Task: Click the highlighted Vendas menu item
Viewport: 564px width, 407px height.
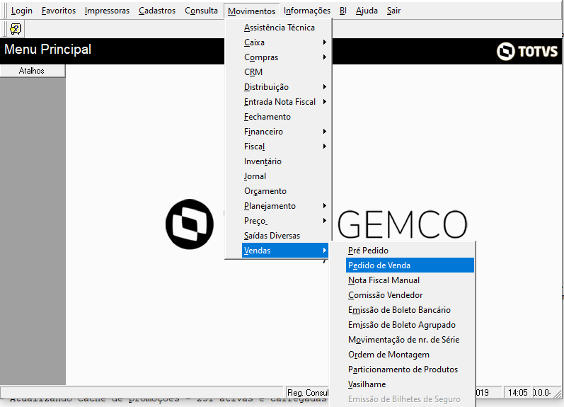Action: [x=286, y=251]
